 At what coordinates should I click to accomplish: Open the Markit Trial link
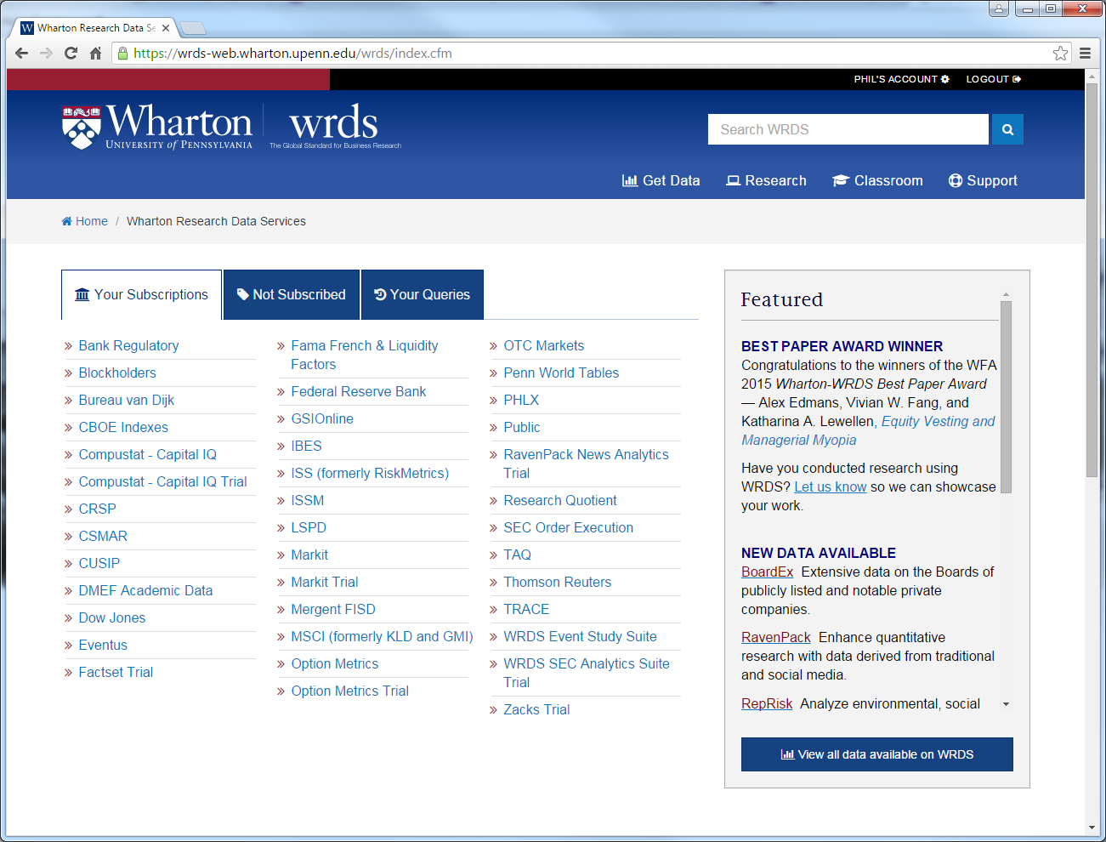point(324,582)
